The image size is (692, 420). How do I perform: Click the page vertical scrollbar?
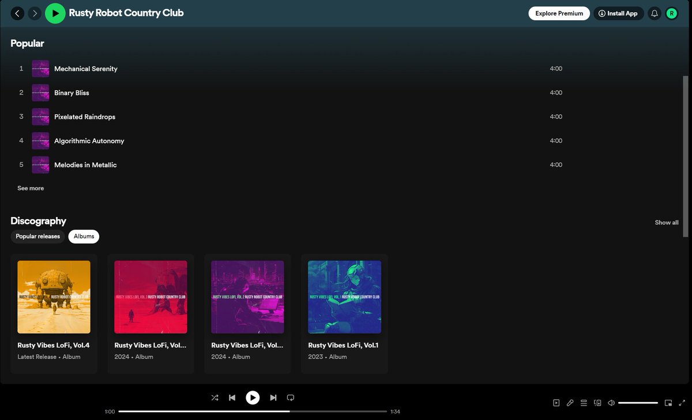click(x=686, y=156)
